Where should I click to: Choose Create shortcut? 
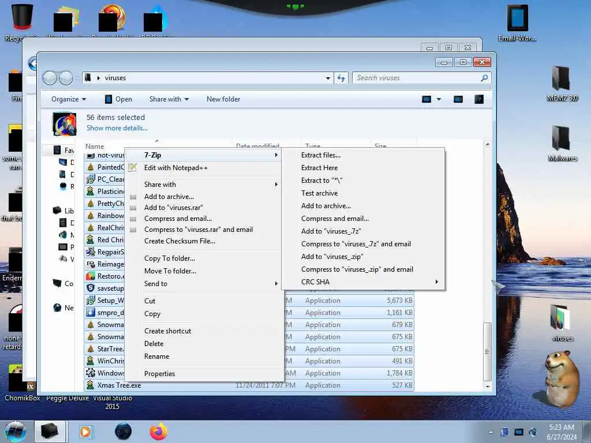167,331
